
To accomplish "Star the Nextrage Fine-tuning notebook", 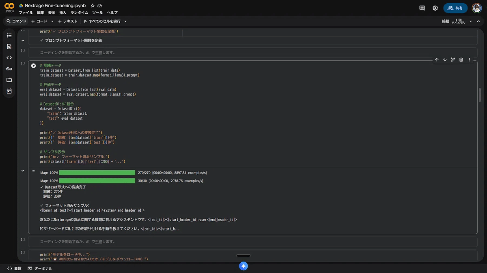I will pyautogui.click(x=93, y=6).
